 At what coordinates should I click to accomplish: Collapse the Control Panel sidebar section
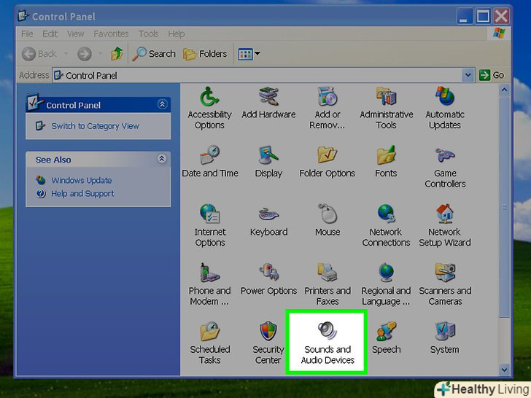point(162,104)
